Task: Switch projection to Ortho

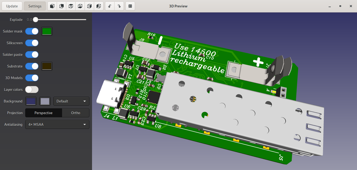Action: click(76, 113)
